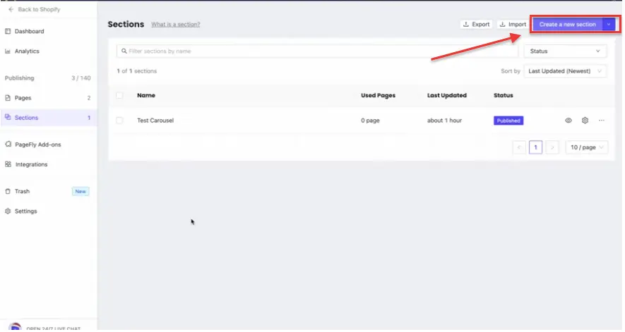Open Pages in the sidebar
Screen dimensions: 625x332
pos(23,98)
